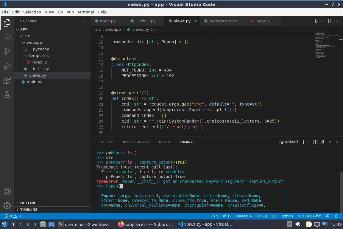Viewport: 343px width, 229px height.
Task: Select interpreter 3.10.4 64-bit
Action: (x=309, y=216)
